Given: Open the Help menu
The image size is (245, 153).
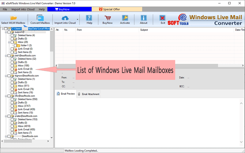Looking at the screenshot, I should [42, 9].
